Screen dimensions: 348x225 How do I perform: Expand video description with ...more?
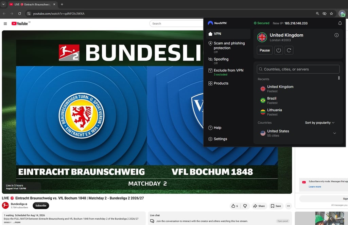point(17,222)
